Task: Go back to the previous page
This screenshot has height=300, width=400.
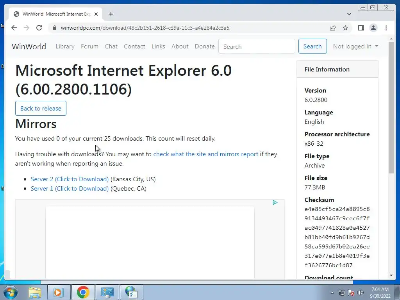Action: (14, 28)
